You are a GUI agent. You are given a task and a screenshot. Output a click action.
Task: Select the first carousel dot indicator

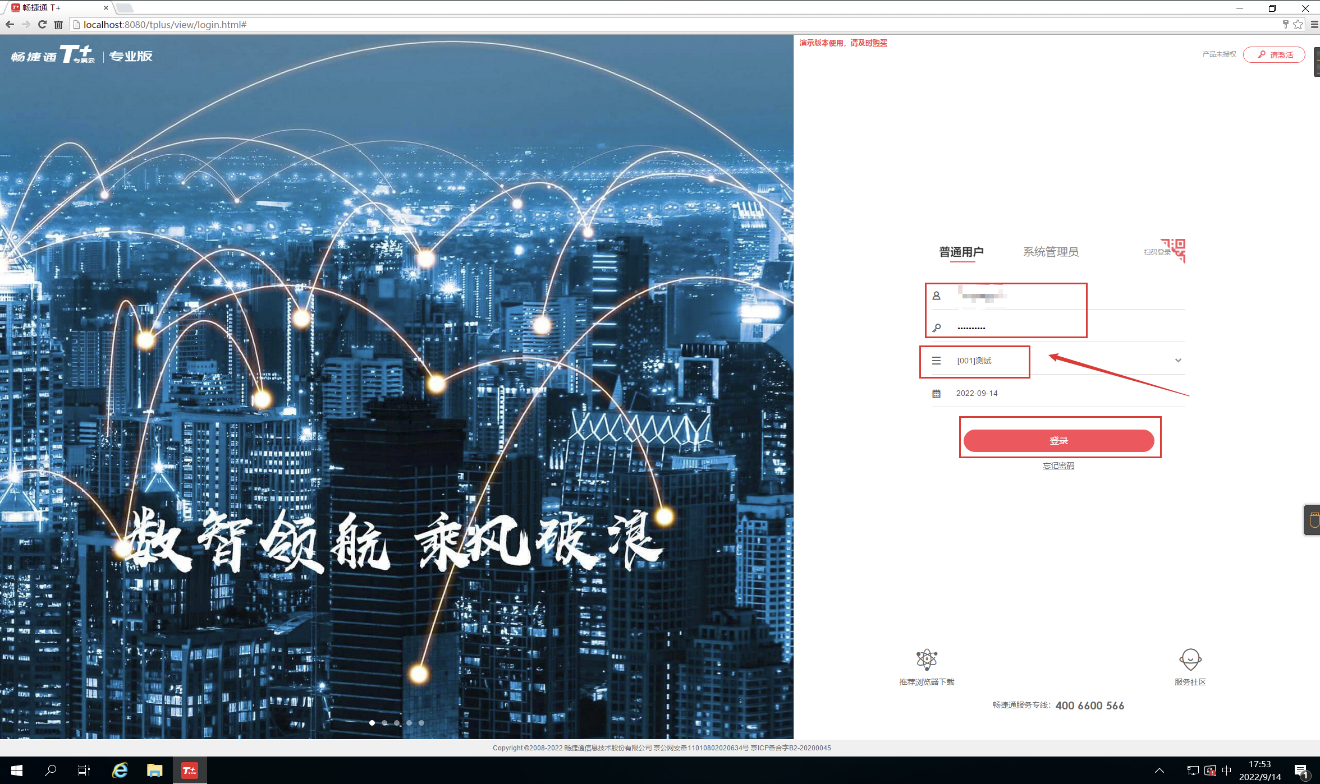pyautogui.click(x=372, y=723)
